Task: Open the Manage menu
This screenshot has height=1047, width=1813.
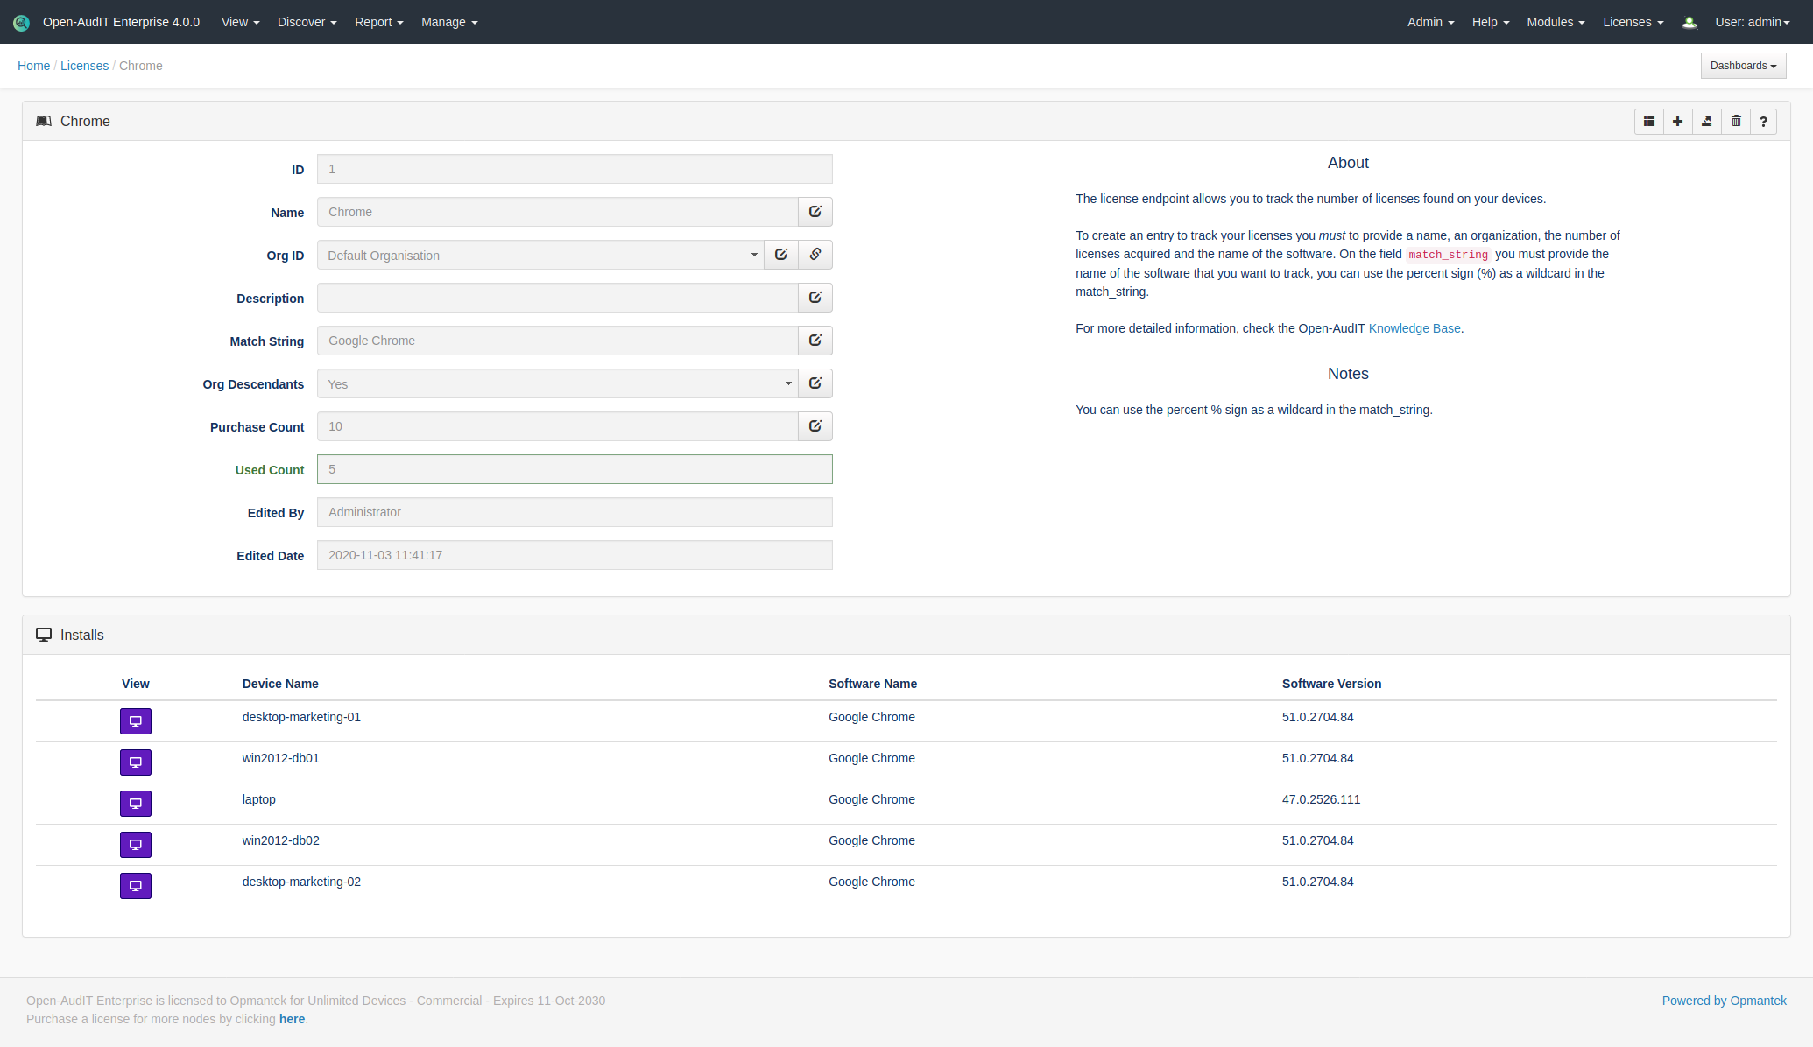Action: (448, 22)
